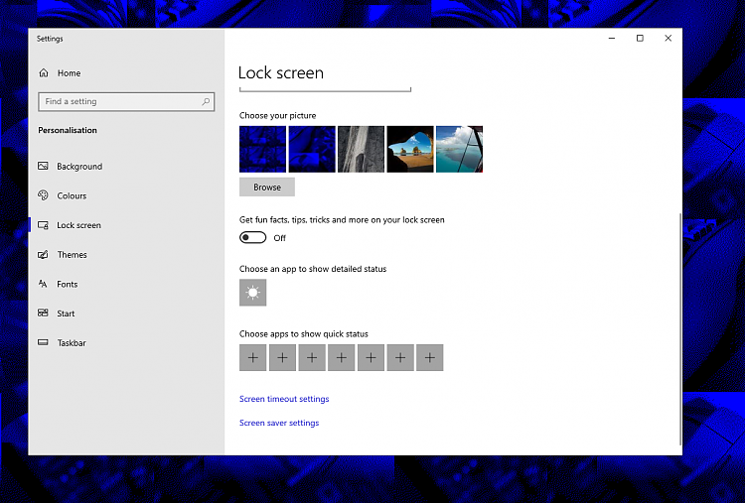Click the vertical scrollbar of the settings page
The height and width of the screenshot is (503, 745).
click(680, 328)
